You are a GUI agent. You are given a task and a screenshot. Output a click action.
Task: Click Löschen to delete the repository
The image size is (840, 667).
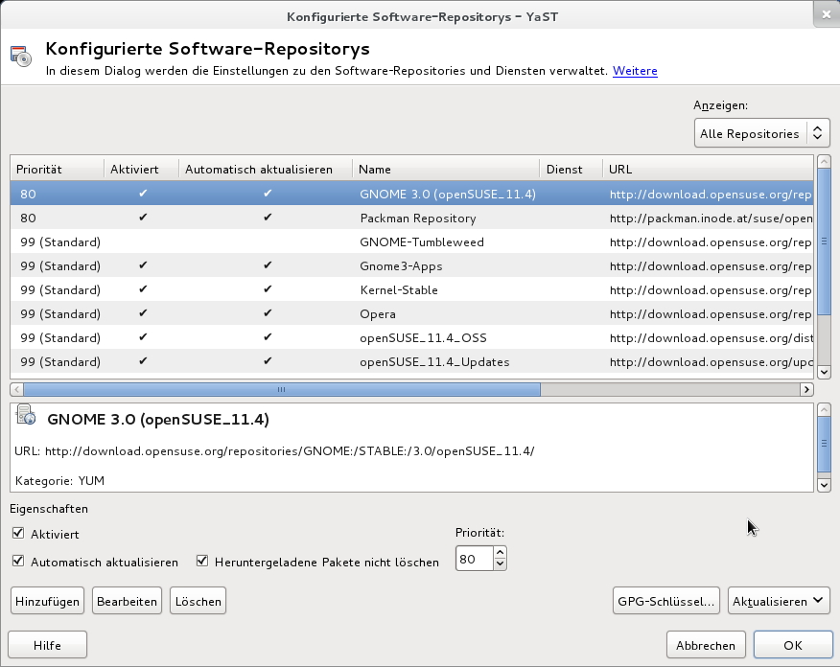point(198,600)
